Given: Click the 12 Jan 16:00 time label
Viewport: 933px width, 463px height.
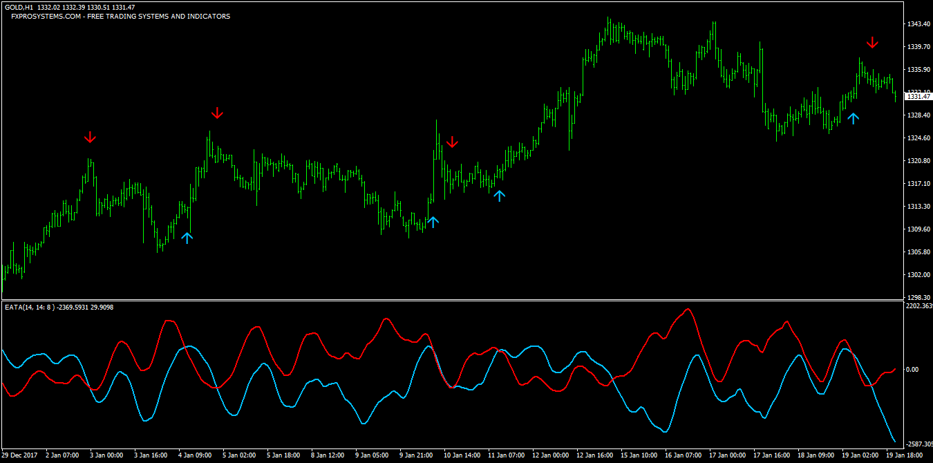Looking at the screenshot, I should pos(594,455).
